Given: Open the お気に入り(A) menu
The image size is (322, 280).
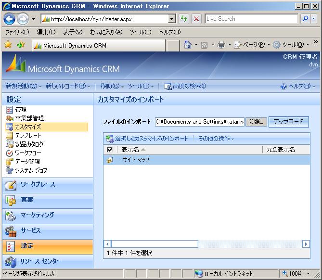Looking at the screenshot, I should [106, 32].
